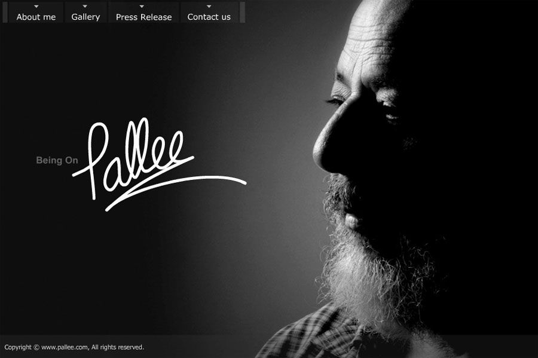This screenshot has height=358, width=538.
Task: Expand the arrow above Press Release
Action: tap(142, 7)
